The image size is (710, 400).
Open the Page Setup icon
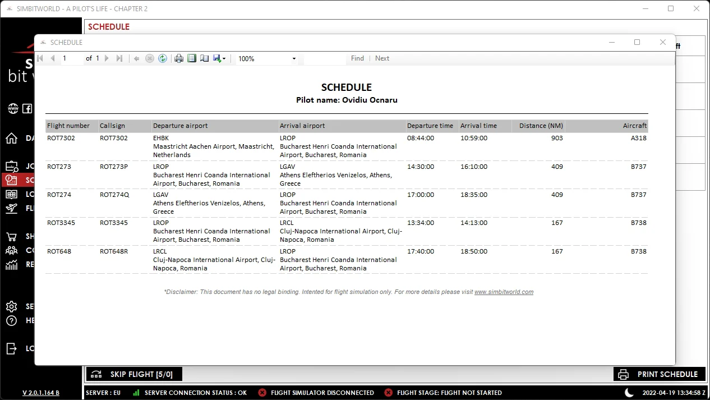205,58
